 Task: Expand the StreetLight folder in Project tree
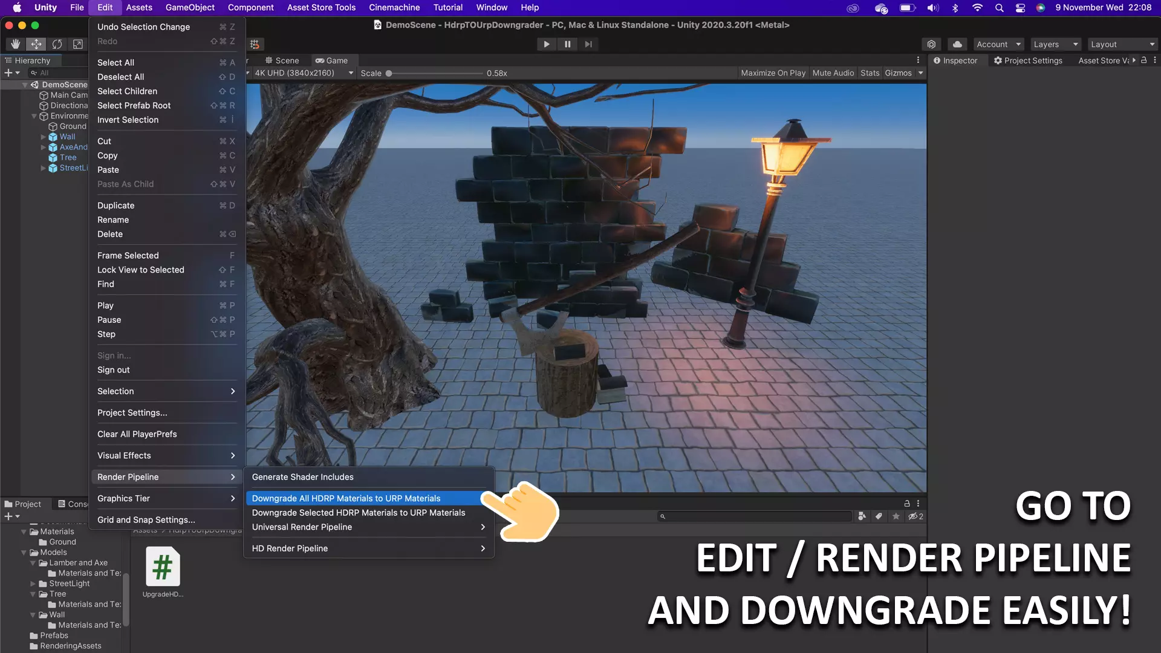pos(33,583)
